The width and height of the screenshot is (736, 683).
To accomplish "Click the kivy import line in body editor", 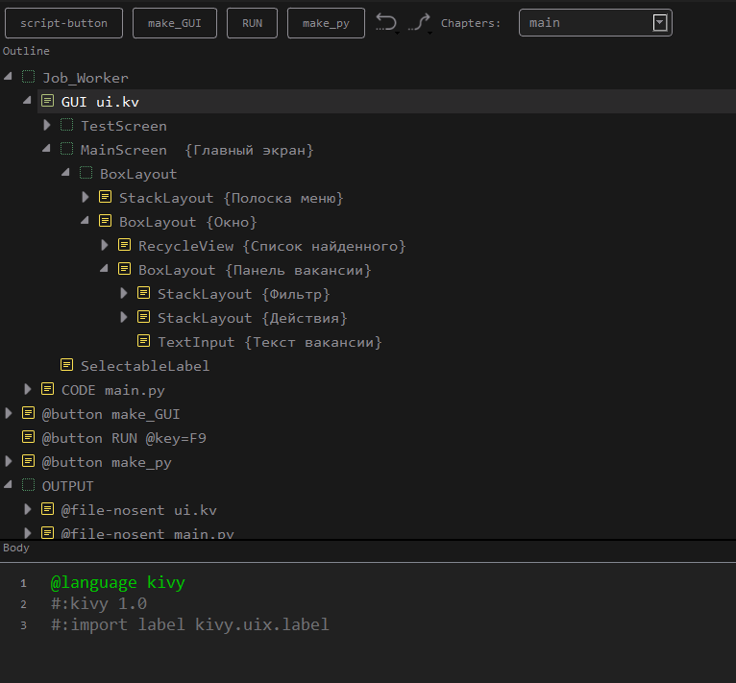I will [190, 624].
